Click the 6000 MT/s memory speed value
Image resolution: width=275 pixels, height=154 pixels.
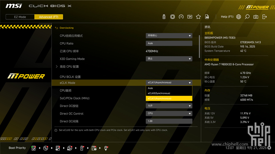247,100
